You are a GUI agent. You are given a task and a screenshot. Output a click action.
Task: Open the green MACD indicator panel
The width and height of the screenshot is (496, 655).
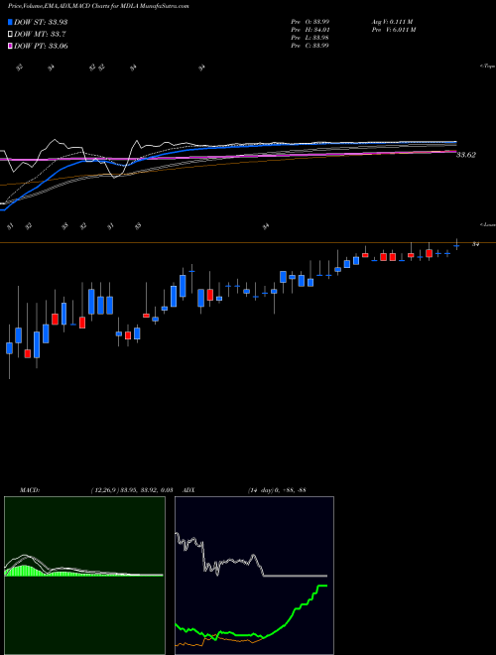click(x=84, y=576)
